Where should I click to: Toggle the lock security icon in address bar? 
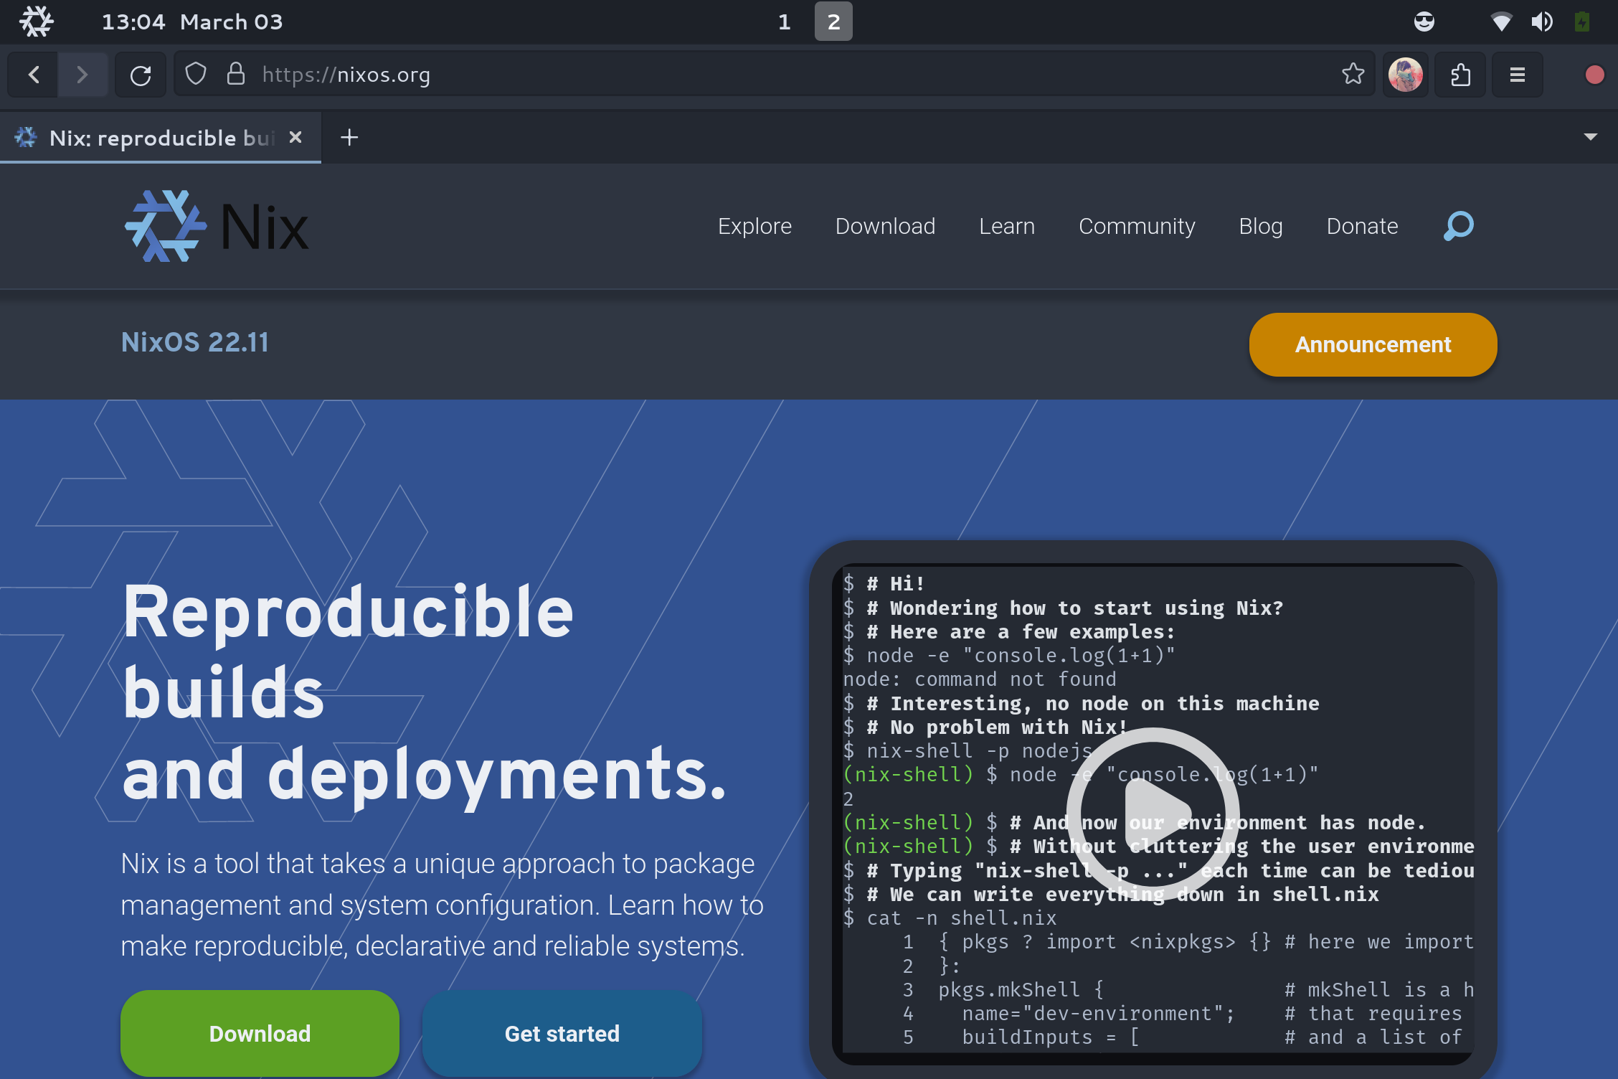pyautogui.click(x=237, y=75)
